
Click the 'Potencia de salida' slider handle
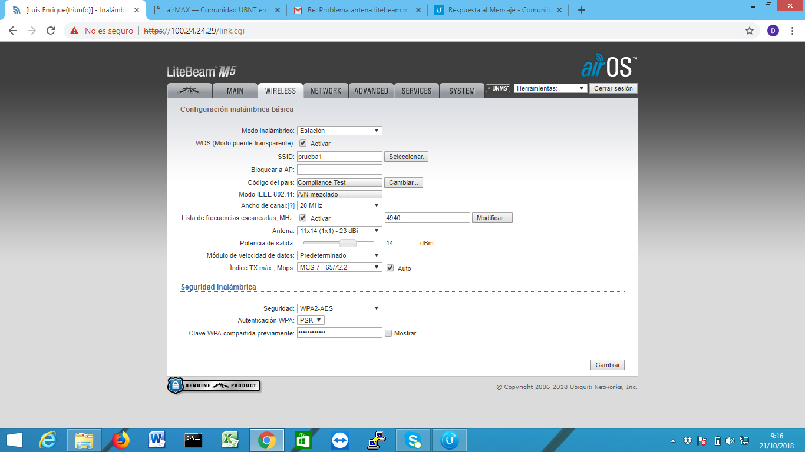[x=348, y=242]
